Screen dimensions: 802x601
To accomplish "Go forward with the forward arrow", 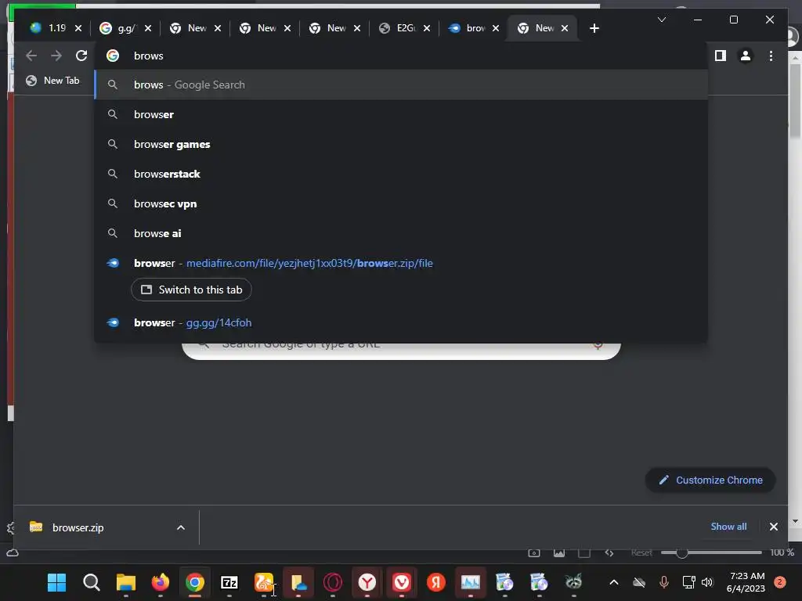I will coord(56,56).
